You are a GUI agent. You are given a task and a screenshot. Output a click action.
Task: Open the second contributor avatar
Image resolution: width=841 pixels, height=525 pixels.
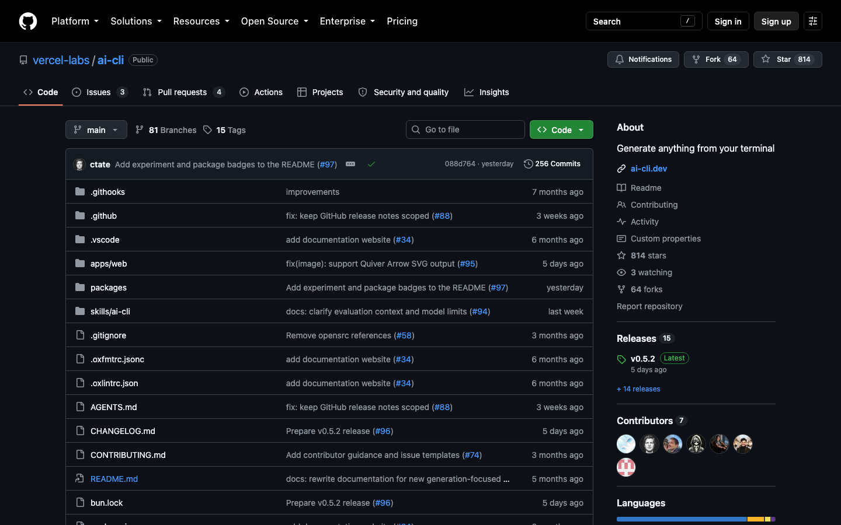[x=649, y=444]
